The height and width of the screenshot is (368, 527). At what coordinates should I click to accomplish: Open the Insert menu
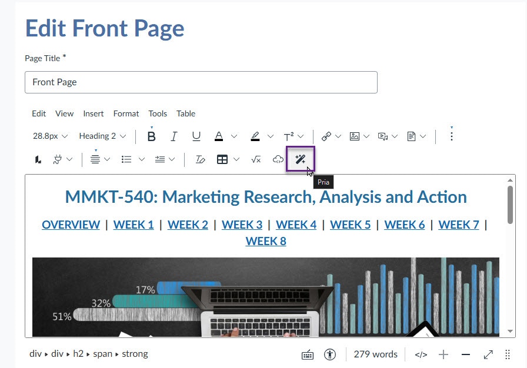tap(94, 114)
